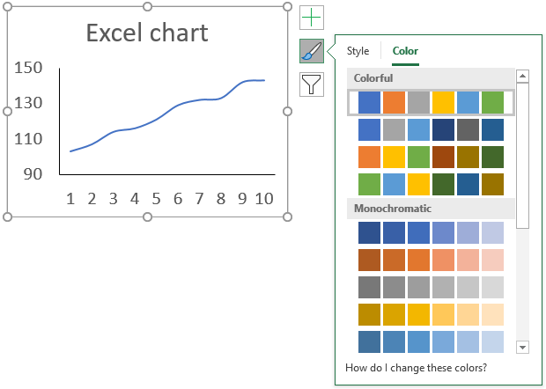Apply the gray Monochromatic palette
Viewport: 546px width, 389px height.
pyautogui.click(x=431, y=288)
